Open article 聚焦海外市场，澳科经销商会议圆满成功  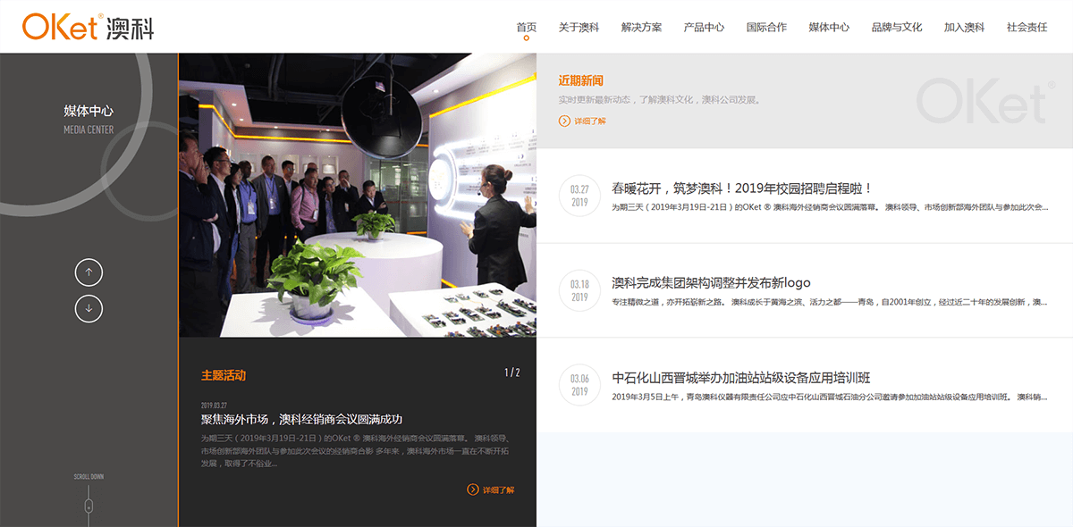[302, 419]
